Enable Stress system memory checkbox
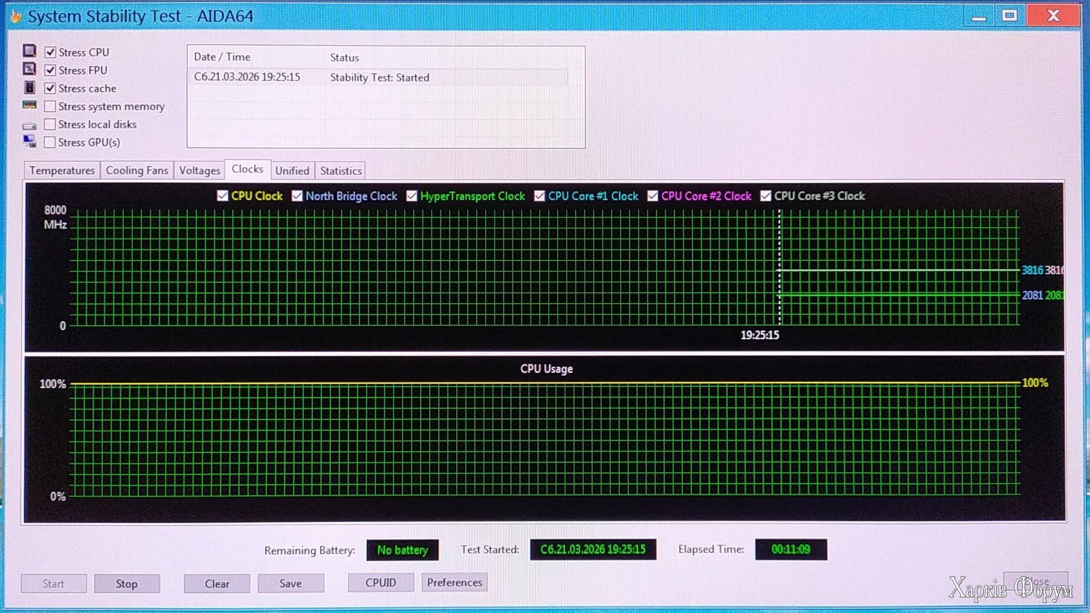The image size is (1090, 613). (50, 106)
